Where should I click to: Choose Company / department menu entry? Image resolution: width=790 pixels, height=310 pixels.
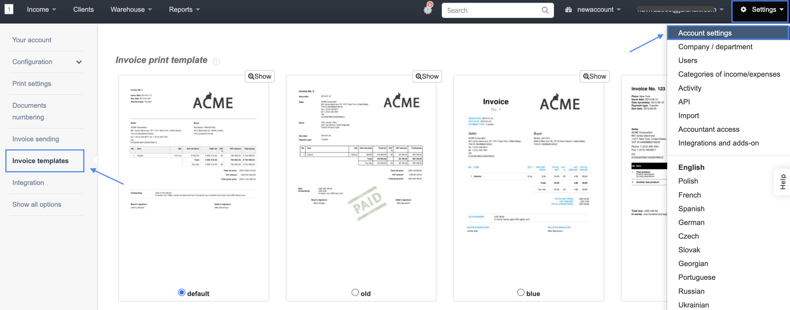(x=715, y=46)
